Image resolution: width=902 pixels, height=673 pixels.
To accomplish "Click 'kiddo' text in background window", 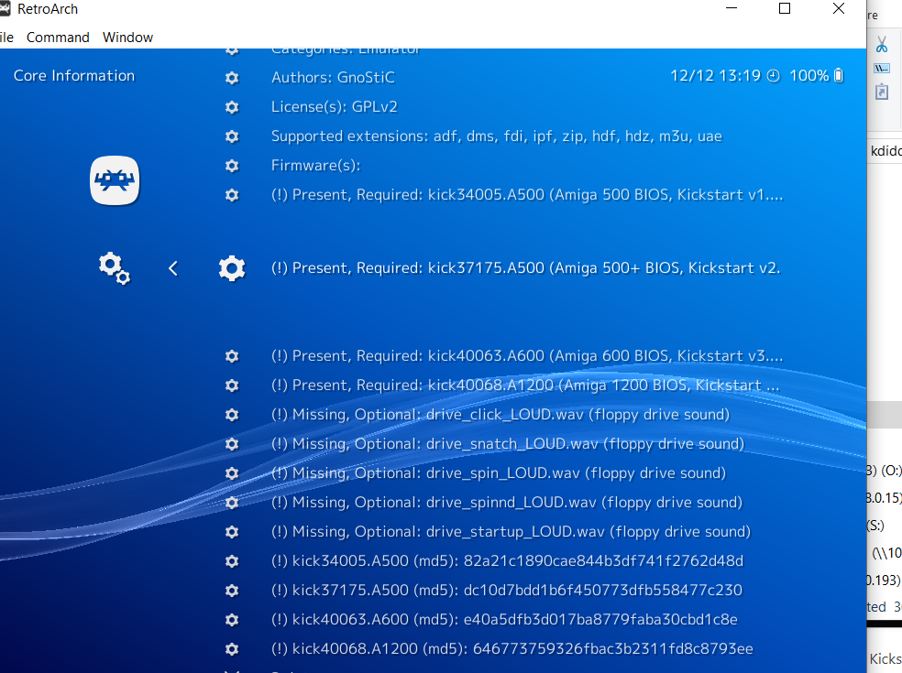I will (x=885, y=151).
